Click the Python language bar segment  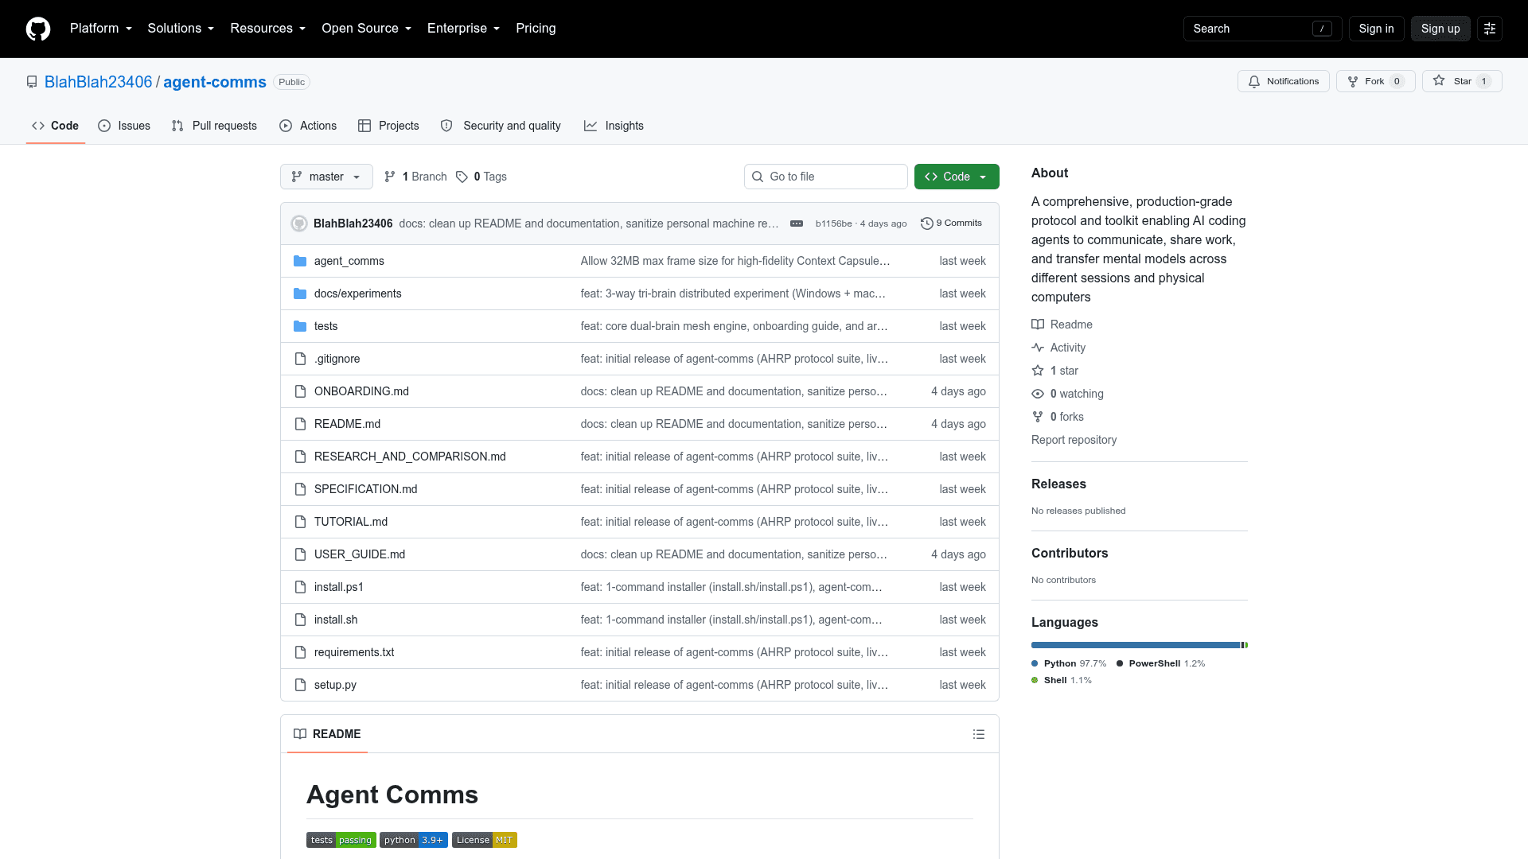coord(1136,645)
